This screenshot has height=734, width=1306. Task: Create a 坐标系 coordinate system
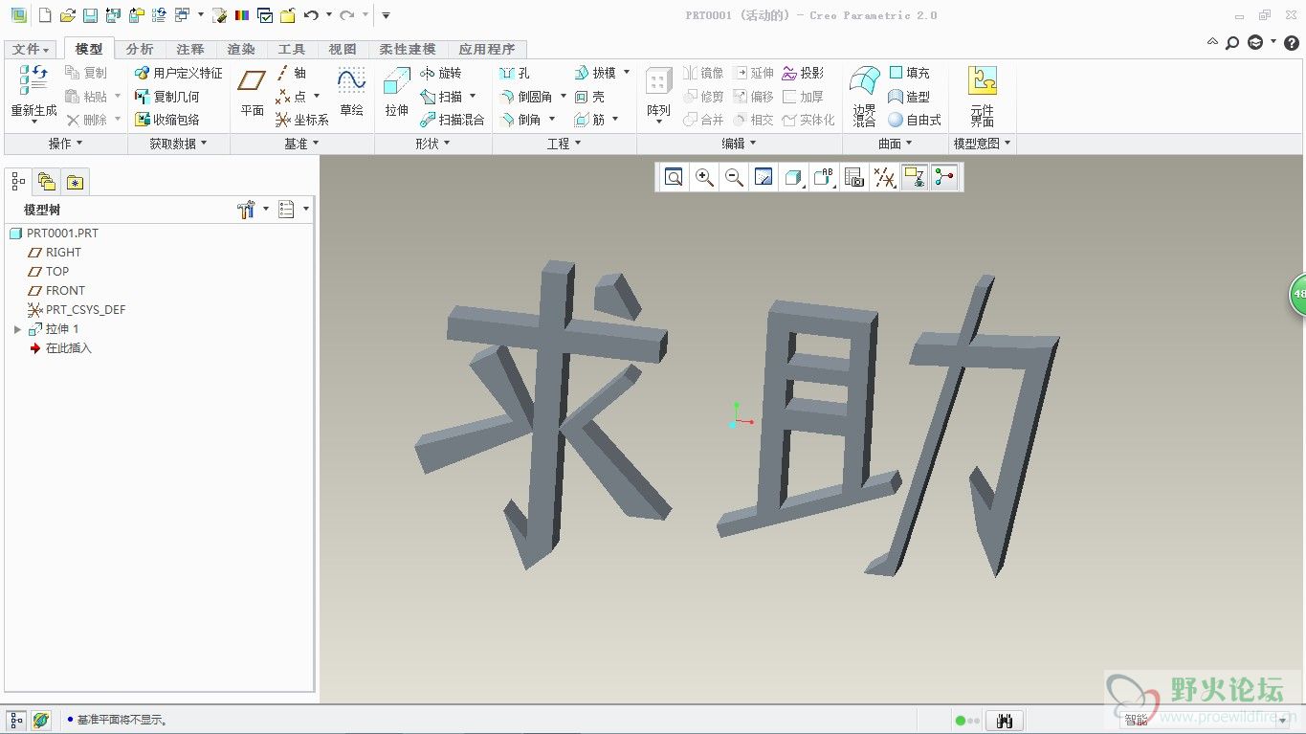pos(302,120)
